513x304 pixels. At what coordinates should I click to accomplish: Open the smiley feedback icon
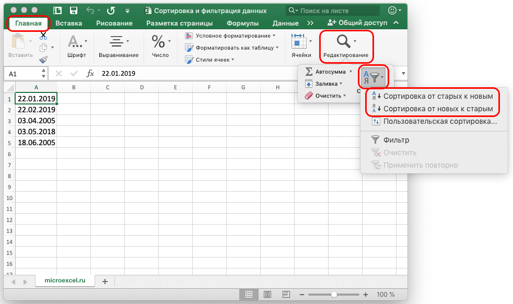point(392,10)
